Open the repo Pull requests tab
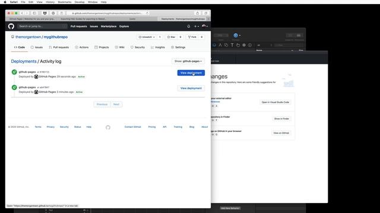Viewport: 380px width, 213px height. (x=59, y=47)
